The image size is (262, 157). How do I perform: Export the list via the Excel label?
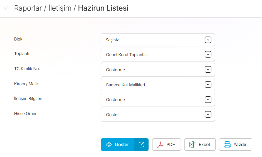[204, 145]
